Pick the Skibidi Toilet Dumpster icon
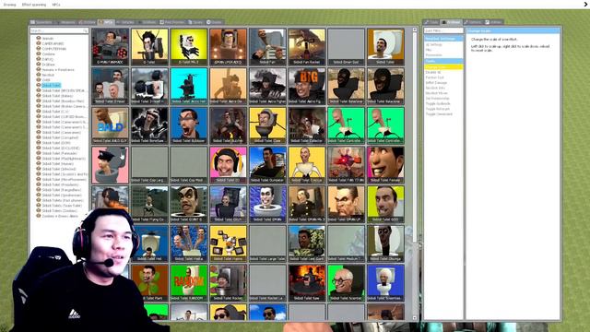The height and width of the screenshot is (332, 590). point(267,165)
